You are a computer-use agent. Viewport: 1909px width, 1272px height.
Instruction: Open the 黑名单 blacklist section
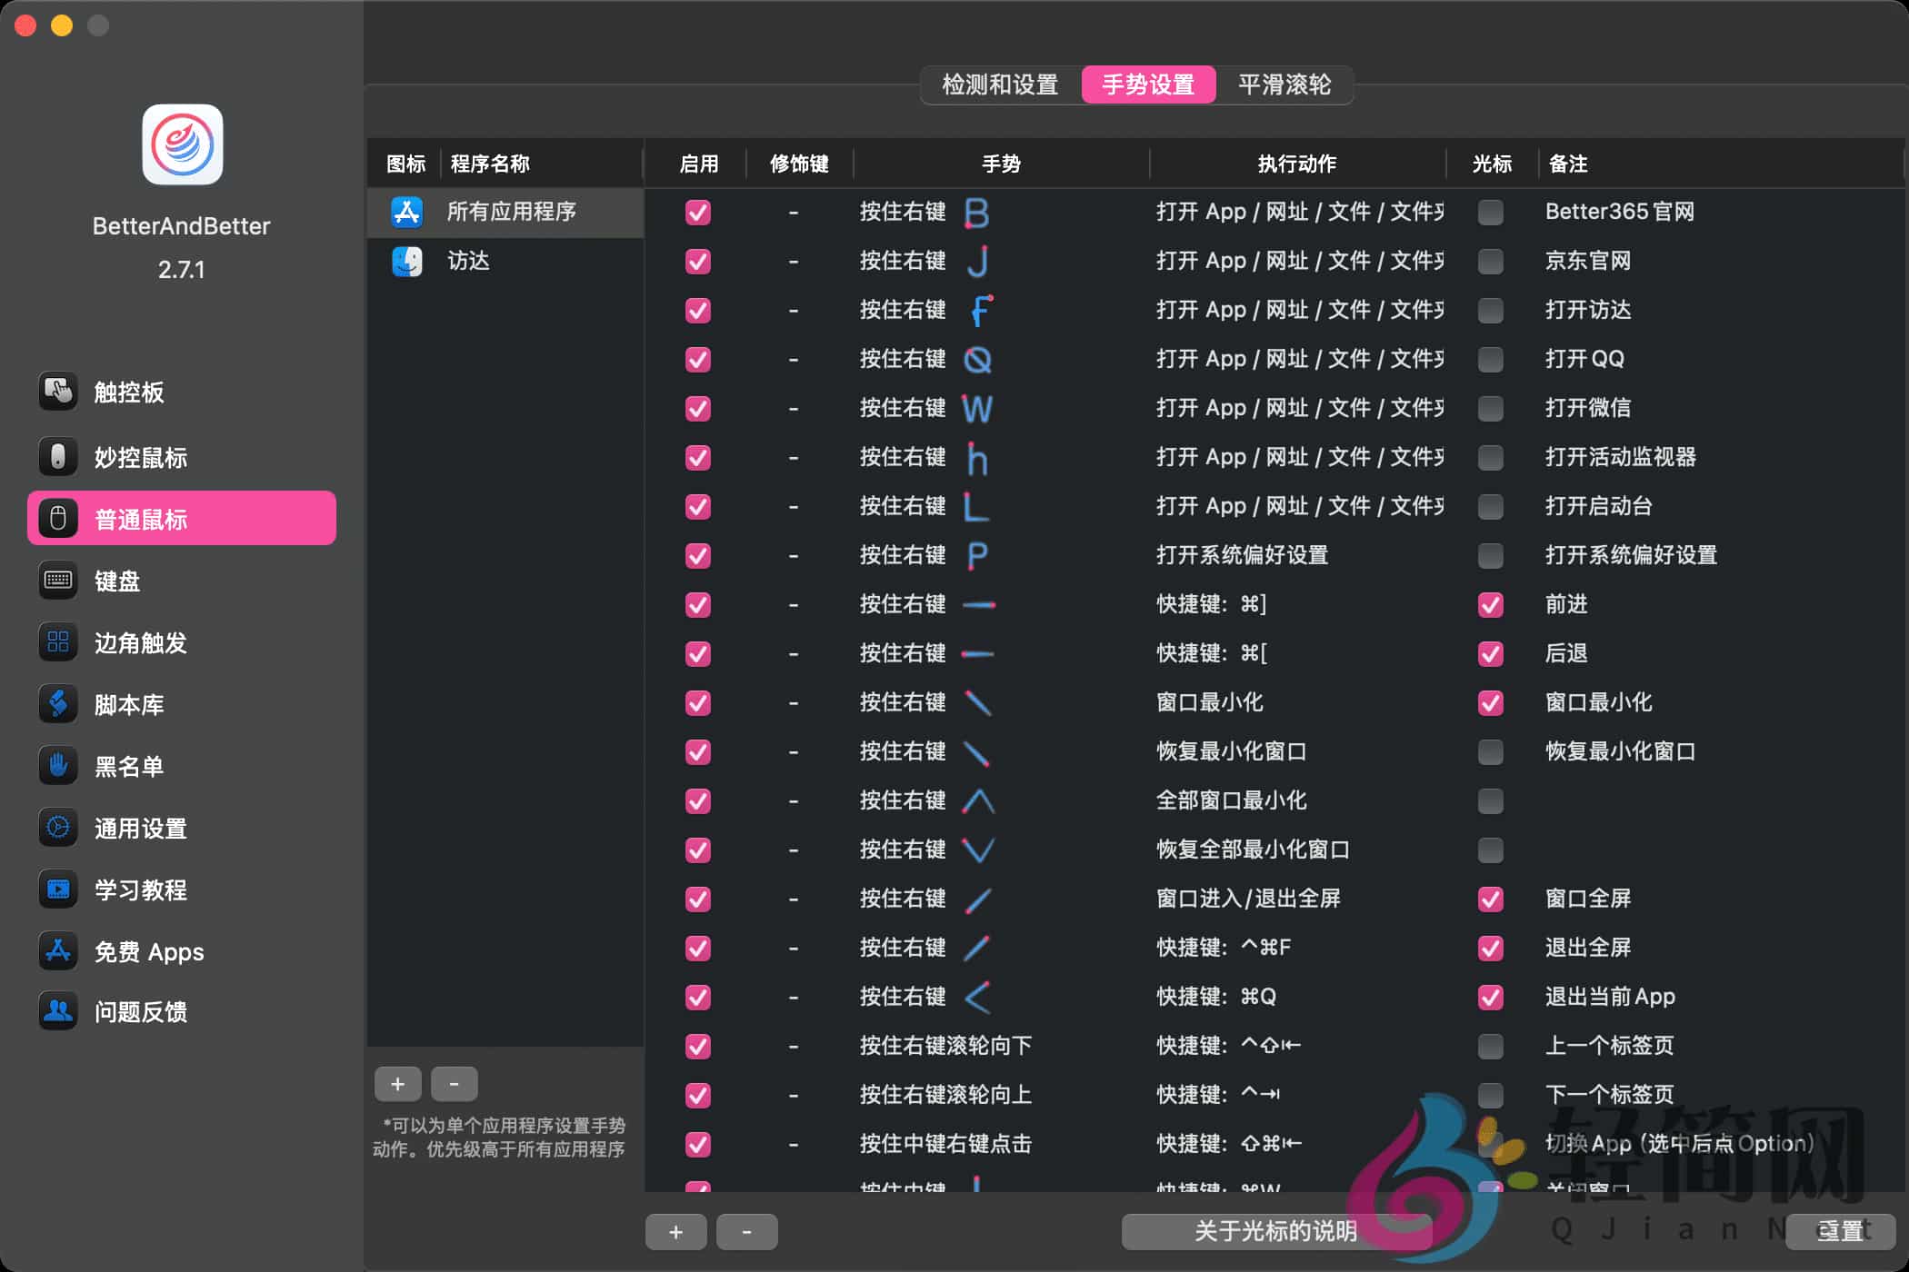click(x=128, y=766)
